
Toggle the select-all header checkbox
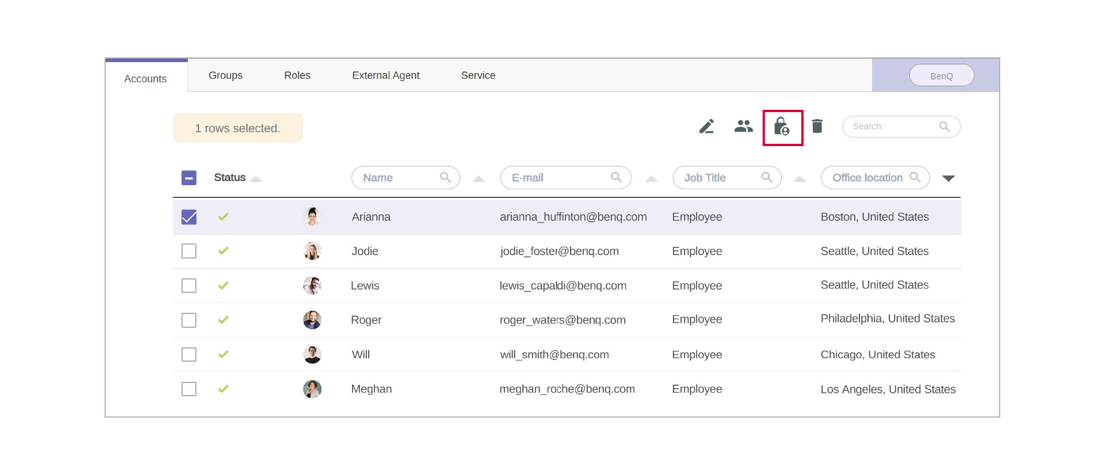point(189,178)
